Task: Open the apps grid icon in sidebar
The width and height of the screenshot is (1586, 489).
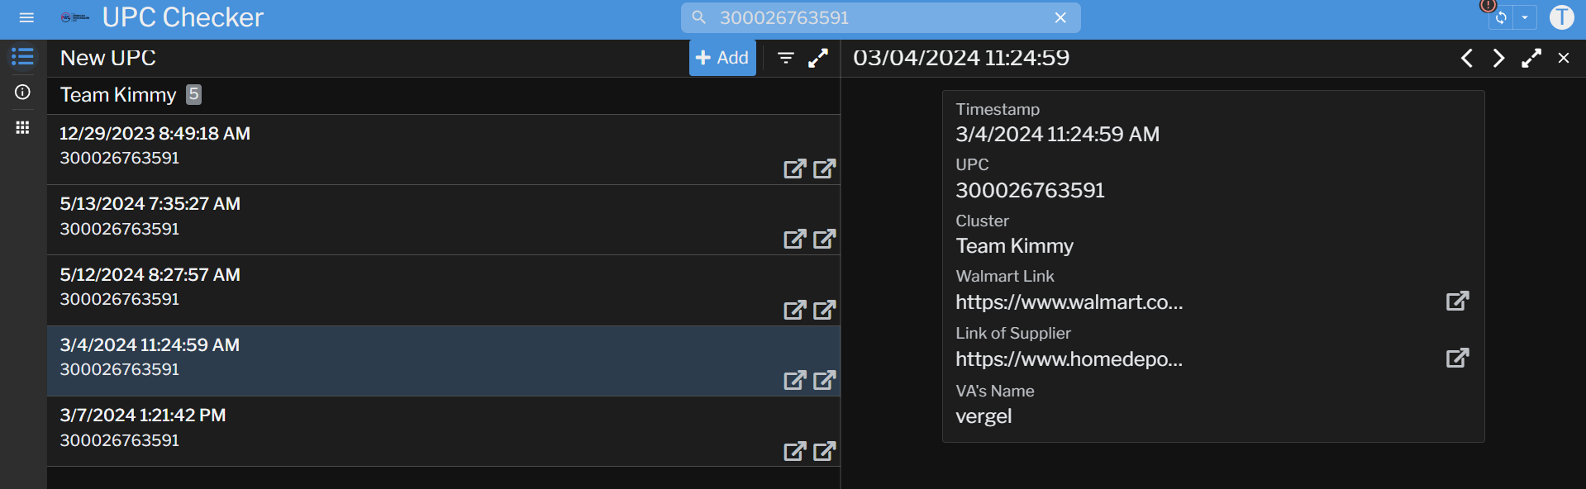Action: tap(22, 127)
